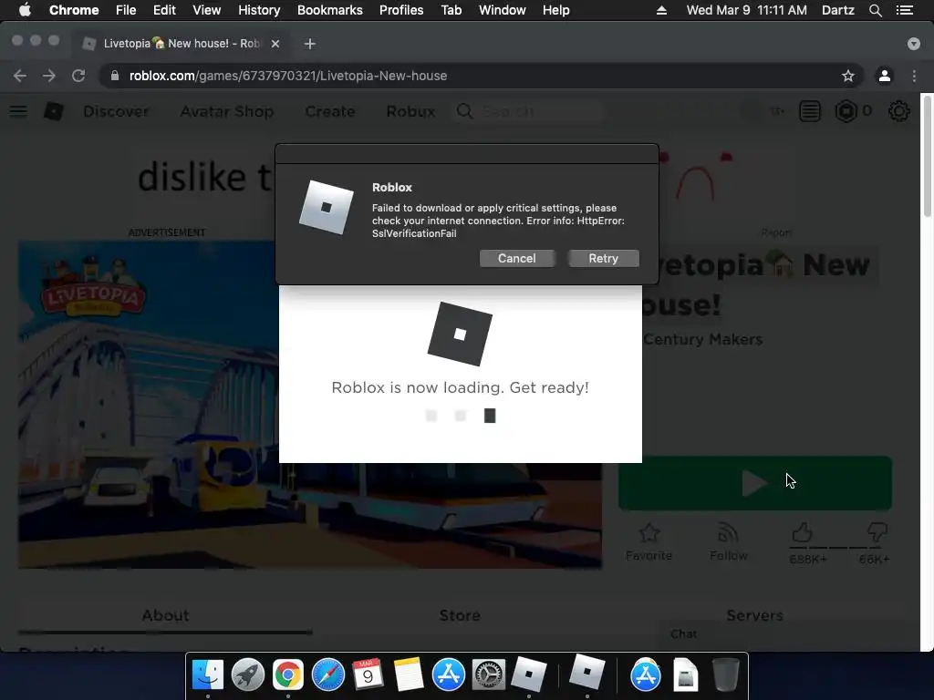Open a new Chrome tab

[310, 44]
